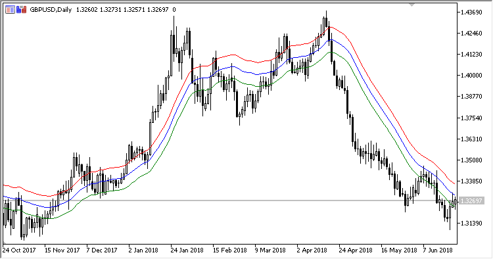This screenshot has height=259, width=493.
Task: Click the 15 Feb 2018 date label
Action: (x=230, y=250)
